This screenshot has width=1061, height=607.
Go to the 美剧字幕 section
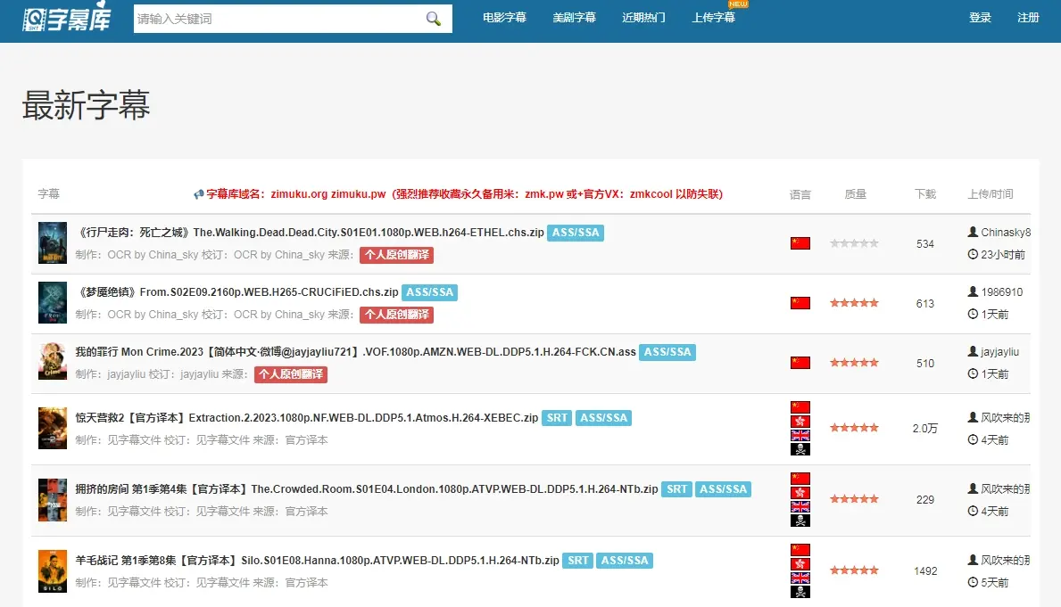(574, 18)
